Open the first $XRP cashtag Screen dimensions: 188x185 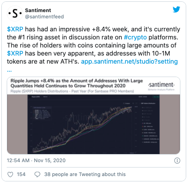15,29
